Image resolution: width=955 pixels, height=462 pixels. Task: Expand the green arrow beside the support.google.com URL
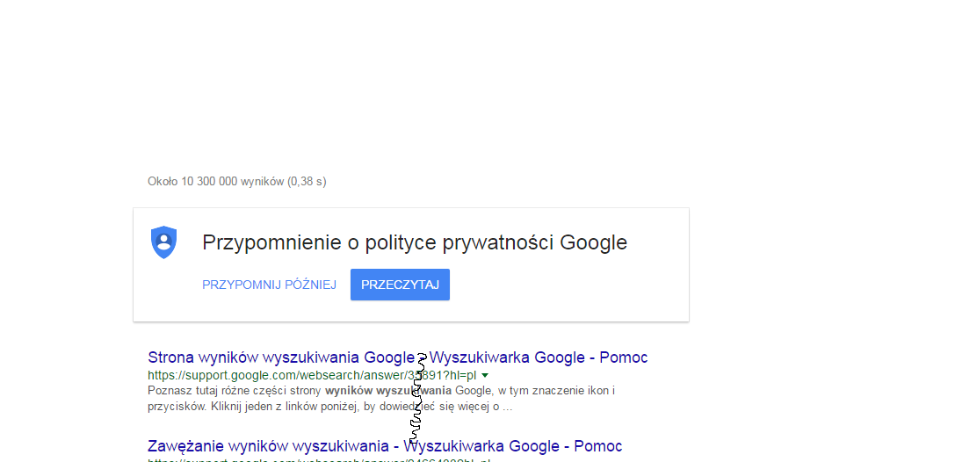(x=485, y=375)
